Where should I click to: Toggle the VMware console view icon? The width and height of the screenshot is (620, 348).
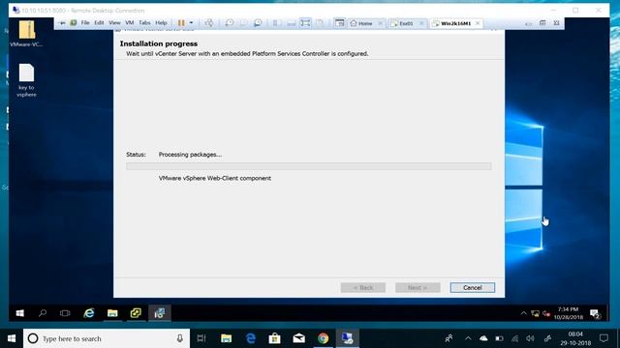point(339,23)
